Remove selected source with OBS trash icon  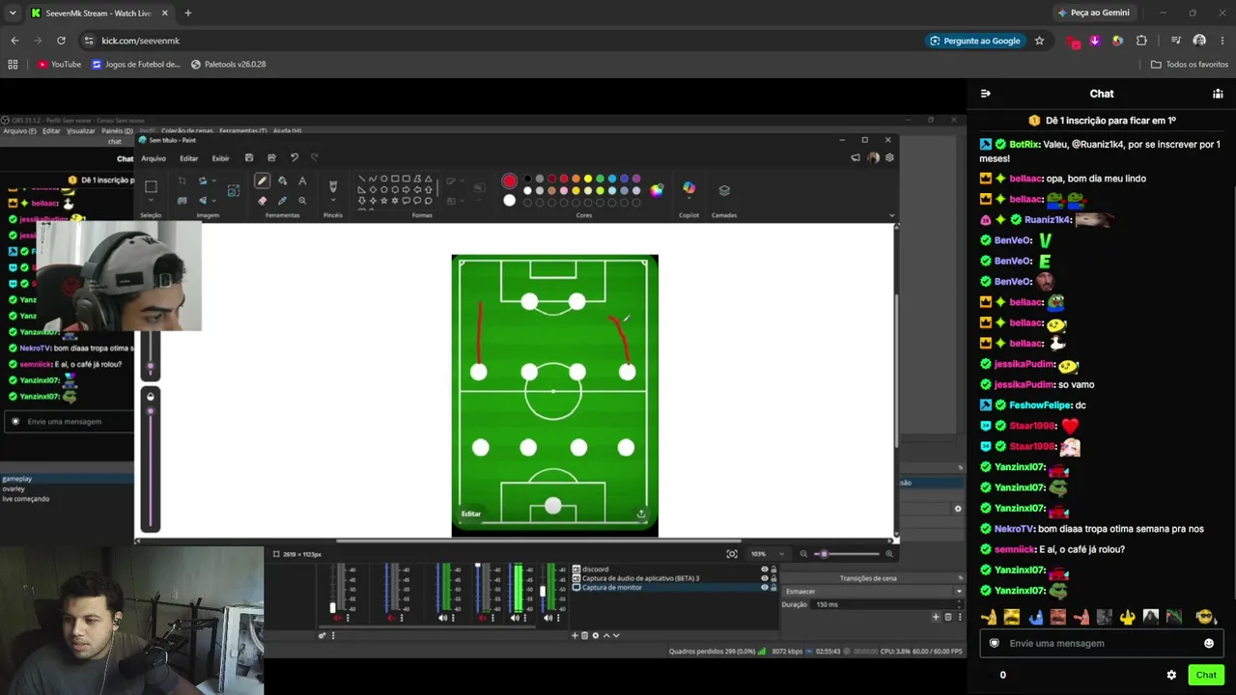pos(584,635)
